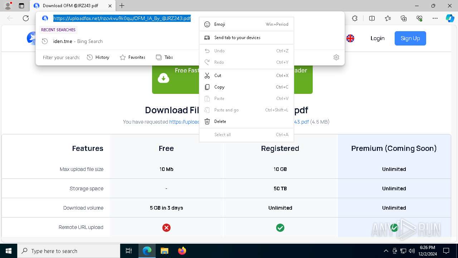
Task: Click the browser profile avatar icon
Action: 8,6
